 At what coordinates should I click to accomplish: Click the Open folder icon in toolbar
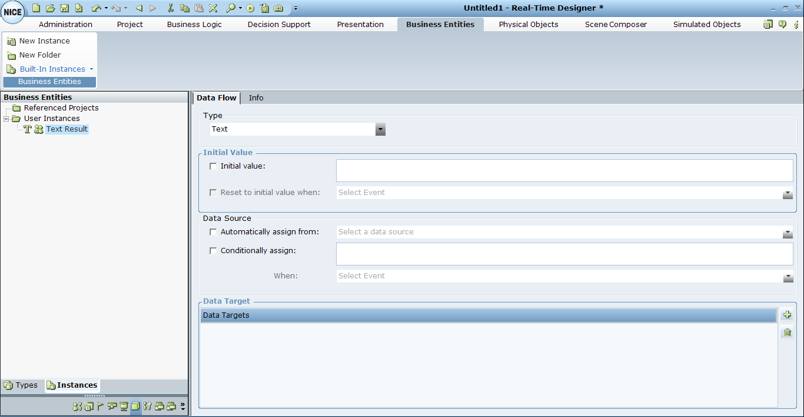click(50, 8)
